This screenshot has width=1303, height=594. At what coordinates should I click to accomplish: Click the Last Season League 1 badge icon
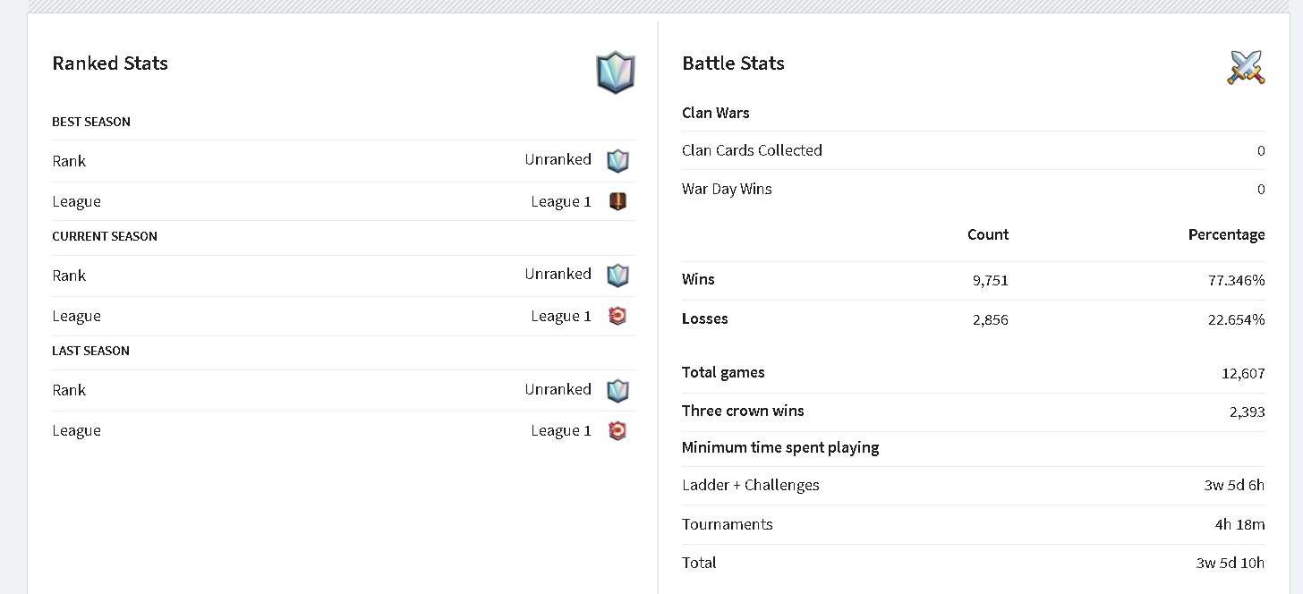click(617, 431)
